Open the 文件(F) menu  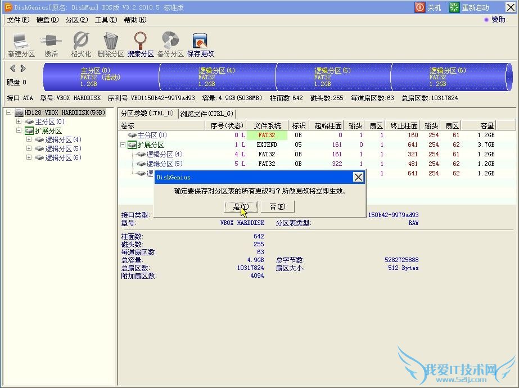click(x=18, y=20)
